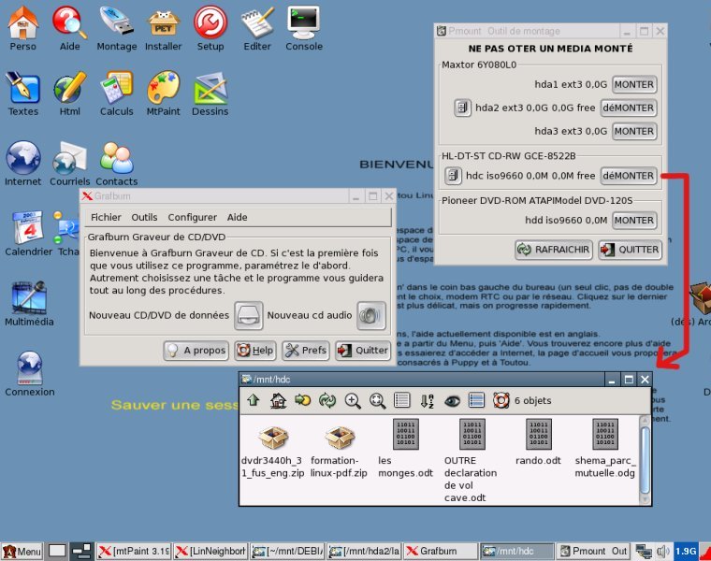This screenshot has height=561, width=711.
Task: Click the zoom in magnifier icon
Action: coord(353,400)
